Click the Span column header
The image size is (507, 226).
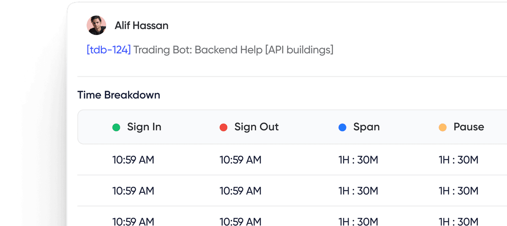coord(366,127)
